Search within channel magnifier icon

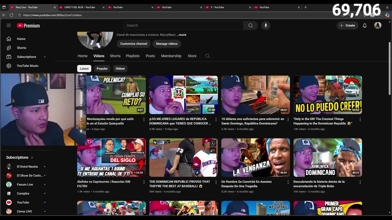pyautogui.click(x=207, y=56)
